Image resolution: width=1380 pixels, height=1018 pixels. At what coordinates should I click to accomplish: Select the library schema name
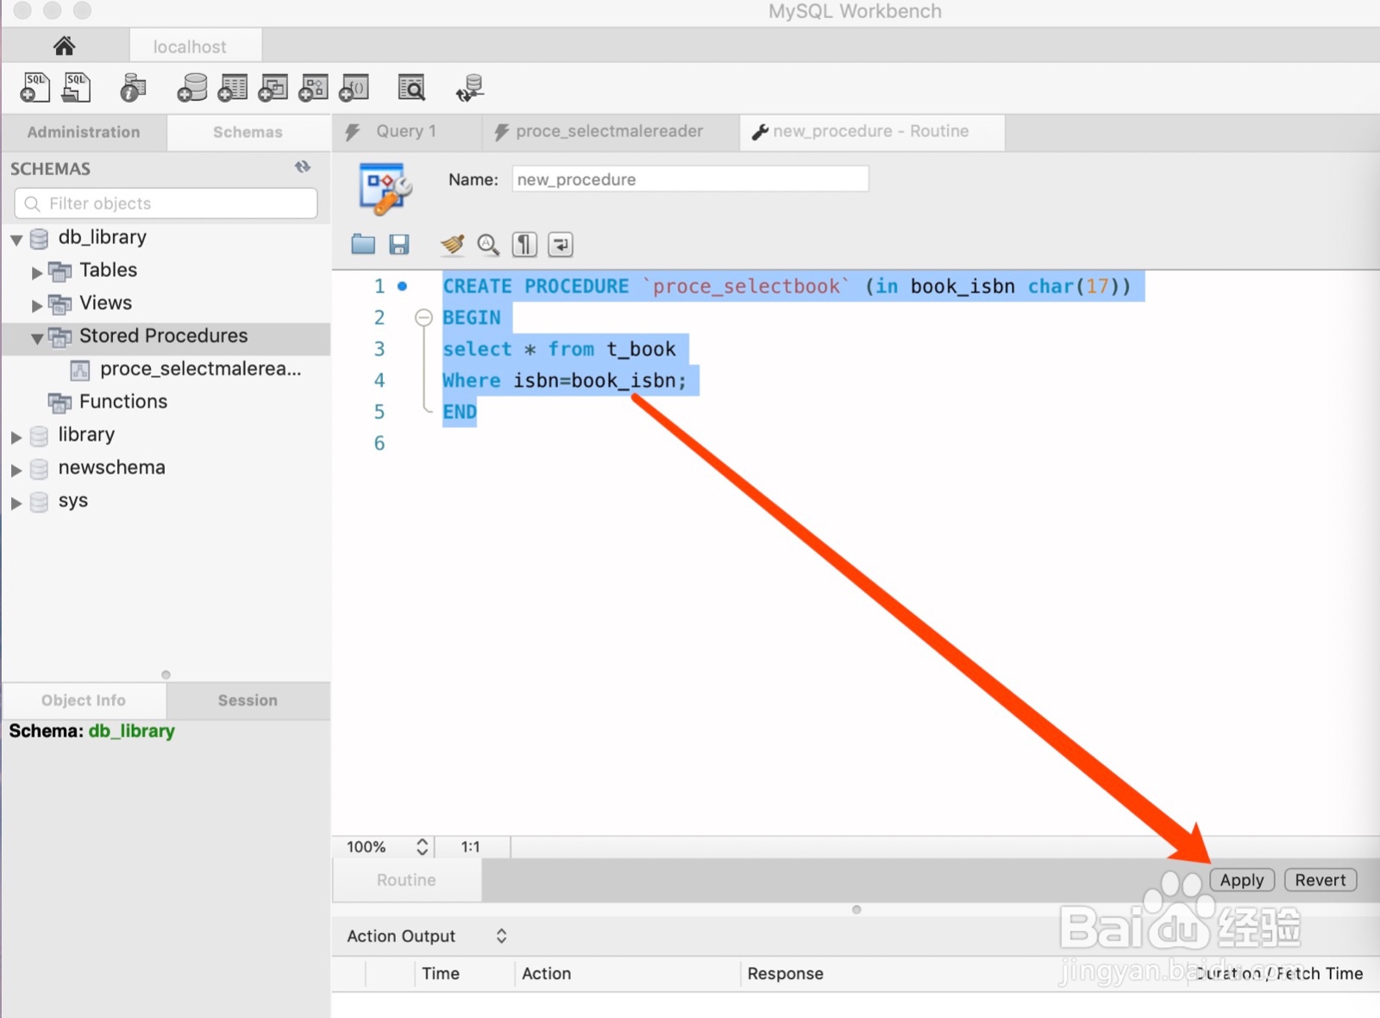pyautogui.click(x=86, y=435)
